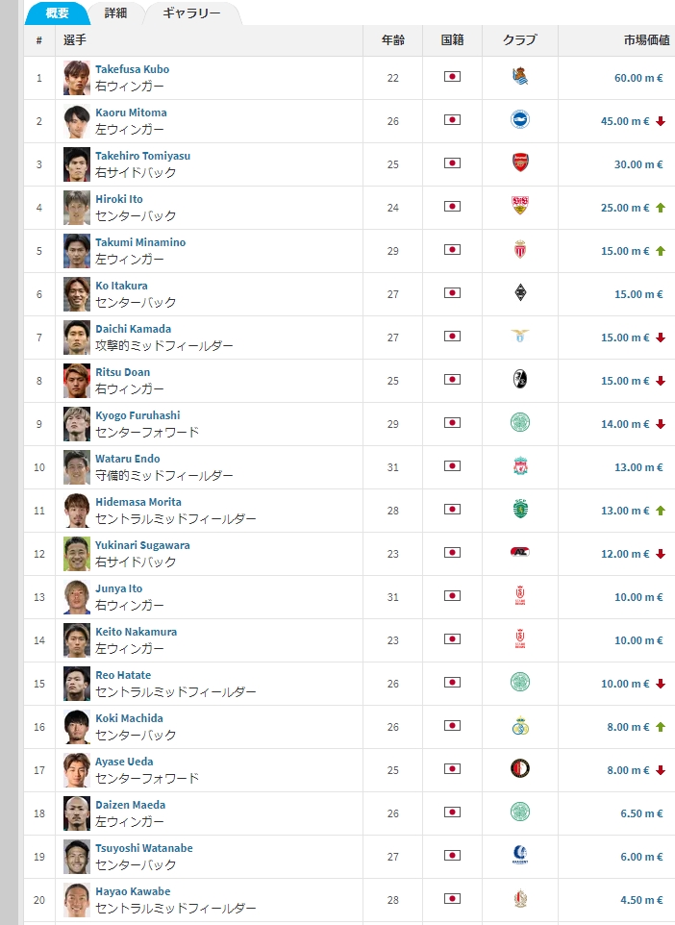Image resolution: width=675 pixels, height=925 pixels.
Task: Click Feyenoord crest in Ayase Ueda's row
Action: click(519, 769)
